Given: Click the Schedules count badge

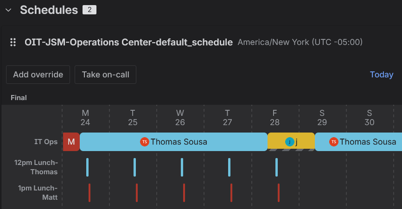Looking at the screenshot, I should pyautogui.click(x=89, y=10).
